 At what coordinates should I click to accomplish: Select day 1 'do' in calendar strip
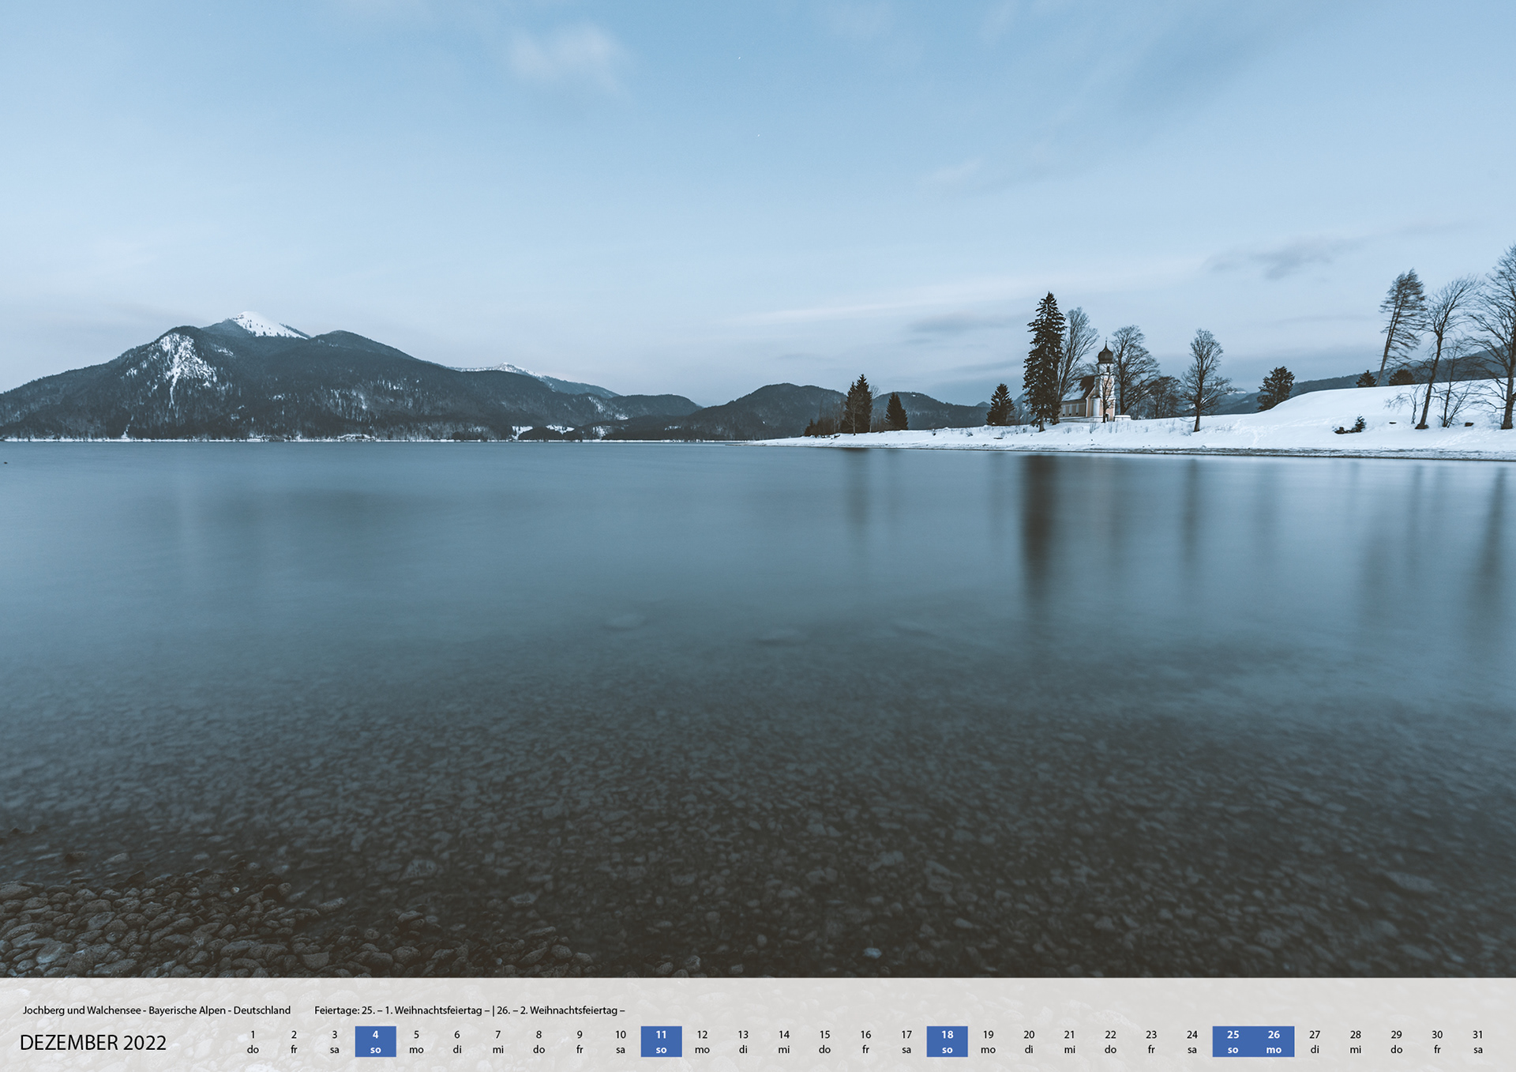click(x=253, y=1041)
